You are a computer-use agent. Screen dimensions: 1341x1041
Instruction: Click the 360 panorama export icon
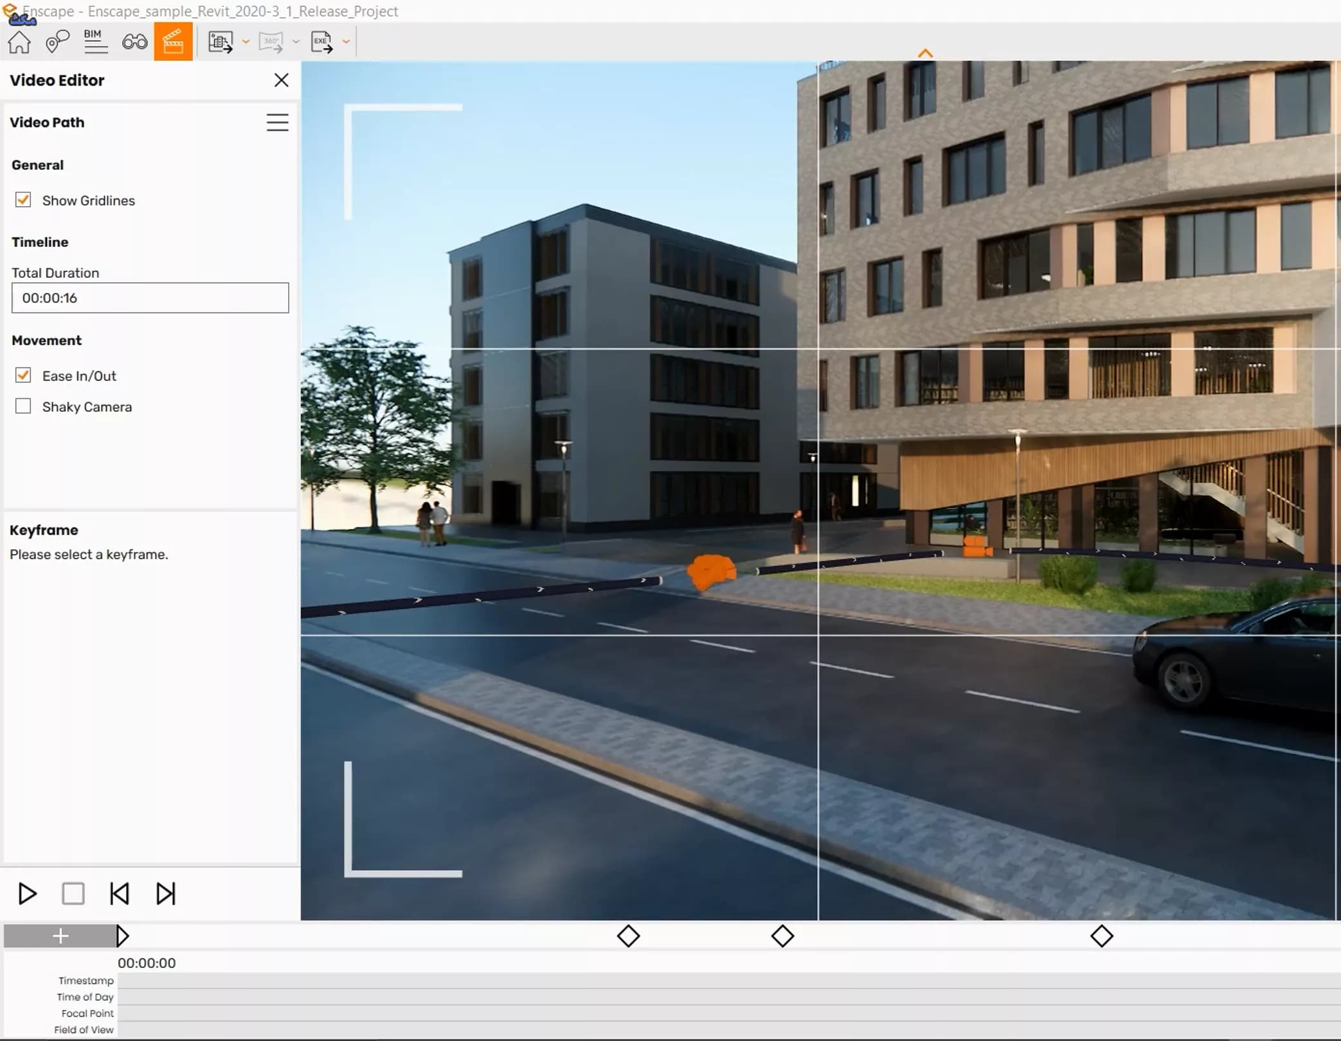click(271, 42)
